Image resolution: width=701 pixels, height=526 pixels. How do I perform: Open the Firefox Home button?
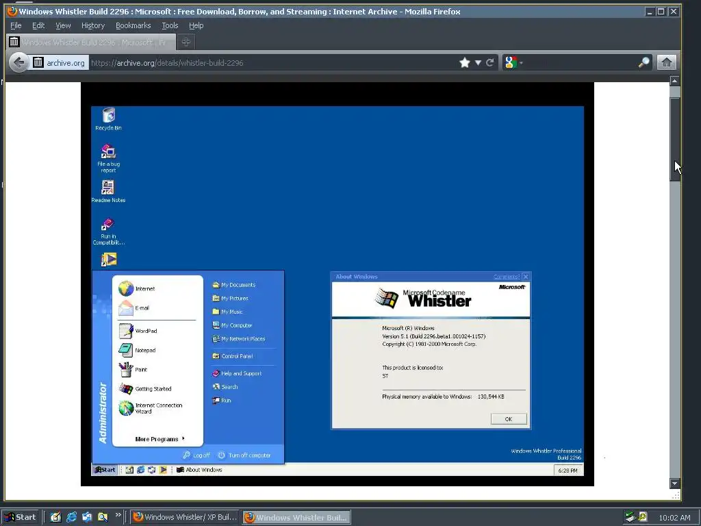(x=666, y=62)
